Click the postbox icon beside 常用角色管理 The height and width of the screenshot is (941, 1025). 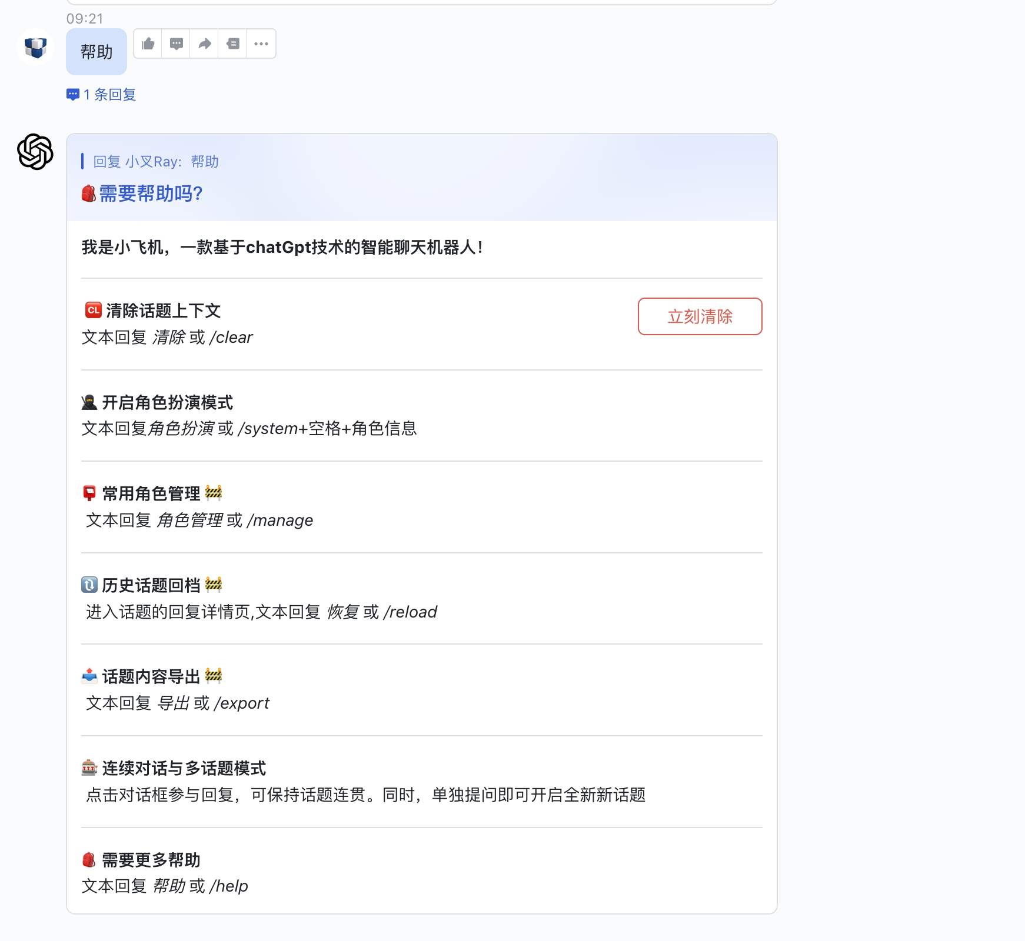click(x=89, y=493)
